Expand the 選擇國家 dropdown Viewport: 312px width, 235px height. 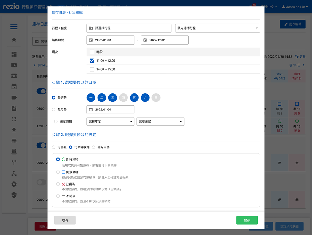(x=160, y=122)
